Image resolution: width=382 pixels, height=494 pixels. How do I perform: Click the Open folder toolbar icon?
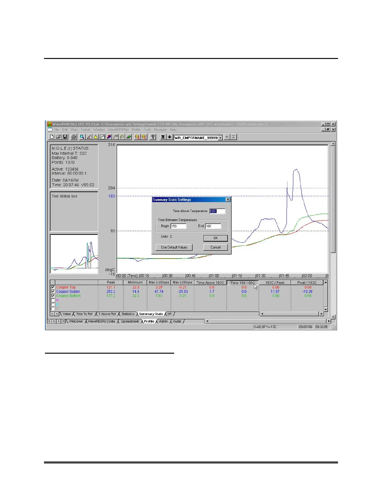point(58,137)
